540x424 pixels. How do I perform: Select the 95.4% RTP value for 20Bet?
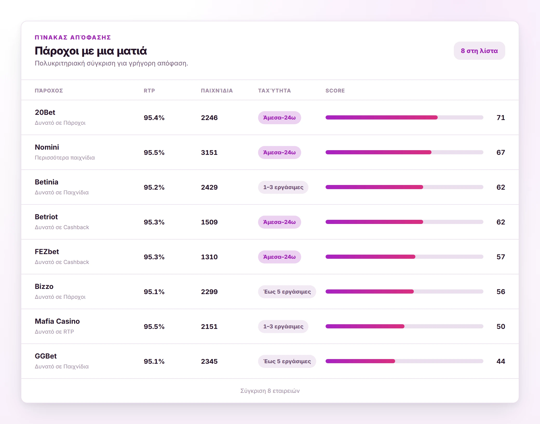point(154,118)
